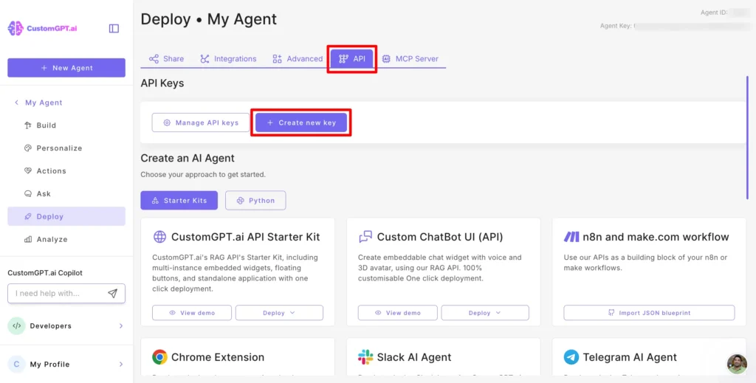Click the My Profile avatar circle

click(16, 365)
